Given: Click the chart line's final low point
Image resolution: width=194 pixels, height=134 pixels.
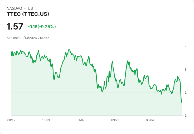Looking at the screenshot, I should click(182, 102).
